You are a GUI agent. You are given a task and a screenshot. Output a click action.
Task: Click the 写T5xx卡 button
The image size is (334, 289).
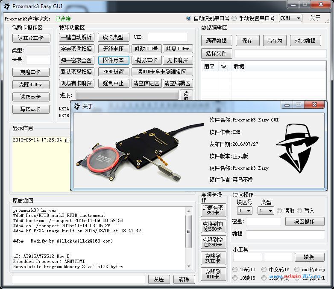click(31, 109)
